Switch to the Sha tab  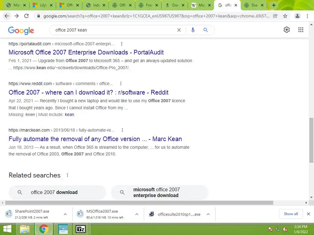252,5
